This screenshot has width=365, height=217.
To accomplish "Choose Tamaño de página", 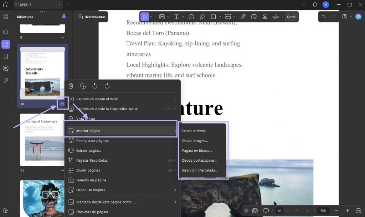I will coord(123,180).
